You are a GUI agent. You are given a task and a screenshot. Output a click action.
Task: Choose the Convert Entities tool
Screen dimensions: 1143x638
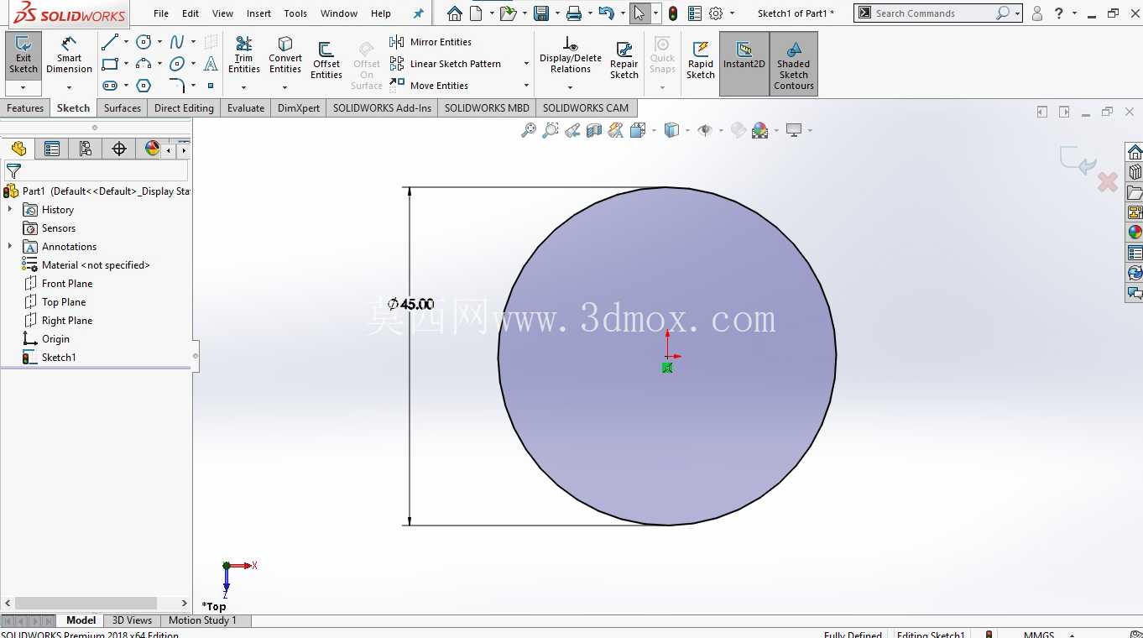point(285,56)
